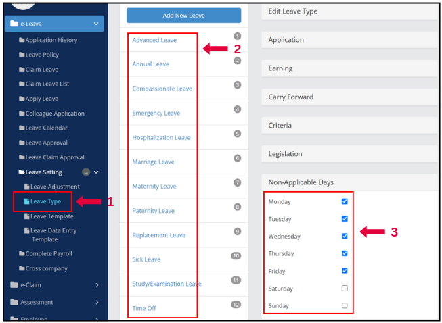This screenshot has width=442, height=323.
Task: Uncheck the Monday checkbox
Action: pos(345,201)
